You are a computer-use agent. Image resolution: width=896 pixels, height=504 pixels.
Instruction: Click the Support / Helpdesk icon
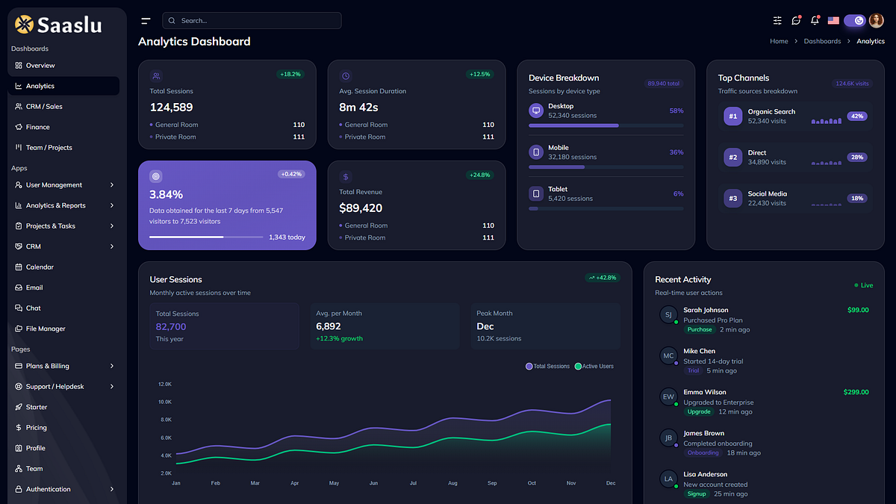point(19,387)
